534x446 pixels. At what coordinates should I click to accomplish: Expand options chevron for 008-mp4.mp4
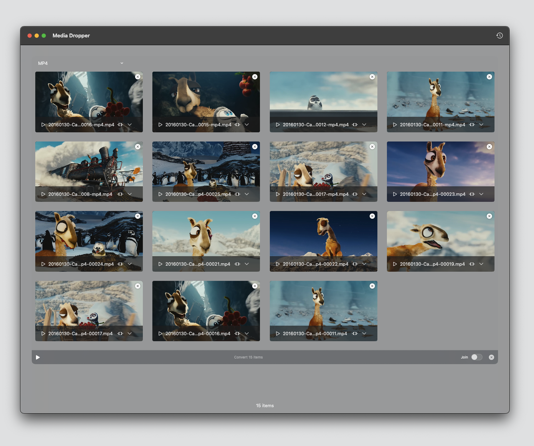pos(129,194)
